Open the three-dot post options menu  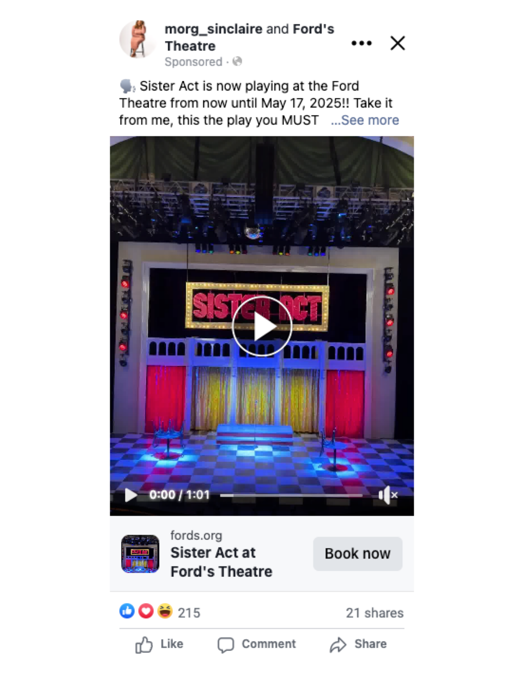(x=361, y=43)
